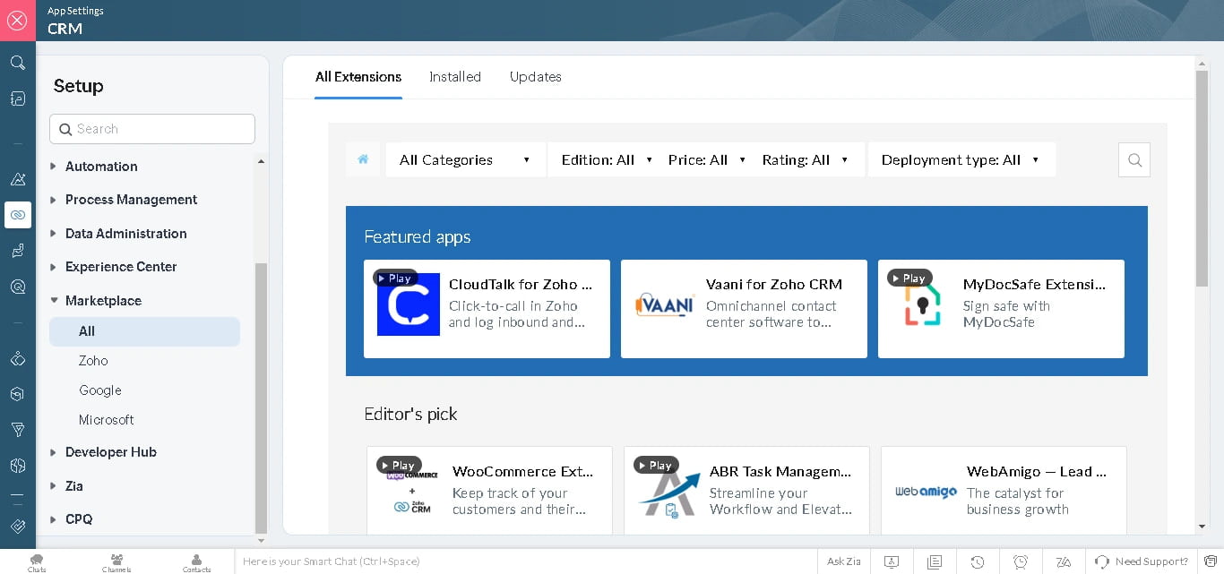The image size is (1224, 574).
Task: Play the CloudTalk for Zoho video
Action: [x=394, y=278]
